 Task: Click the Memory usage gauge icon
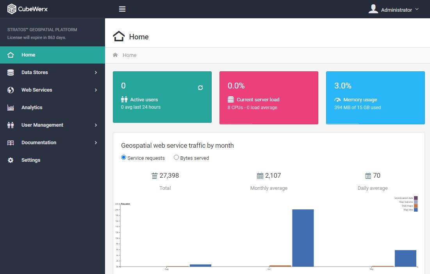pos(337,100)
